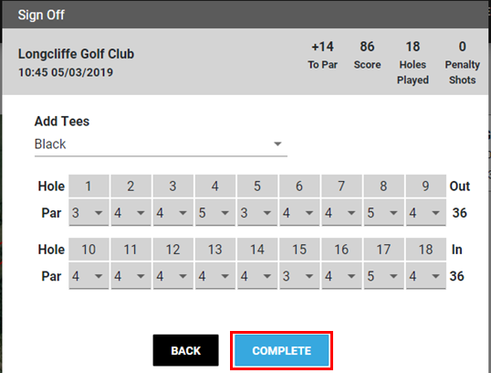Click the COMPLETE button
Viewport: 491px width, 373px height.
[281, 350]
